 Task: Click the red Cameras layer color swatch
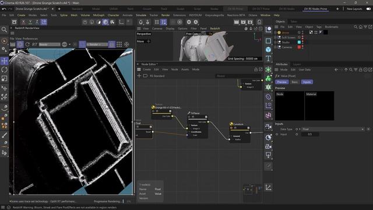[x=299, y=47]
